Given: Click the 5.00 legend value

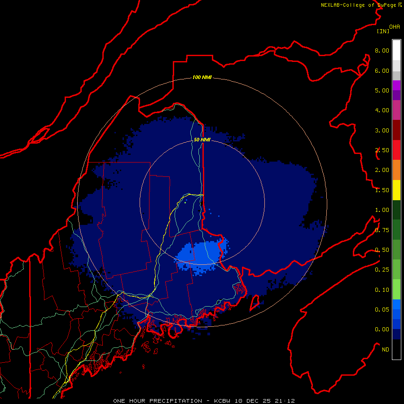Looking at the screenshot, I should (x=382, y=90).
